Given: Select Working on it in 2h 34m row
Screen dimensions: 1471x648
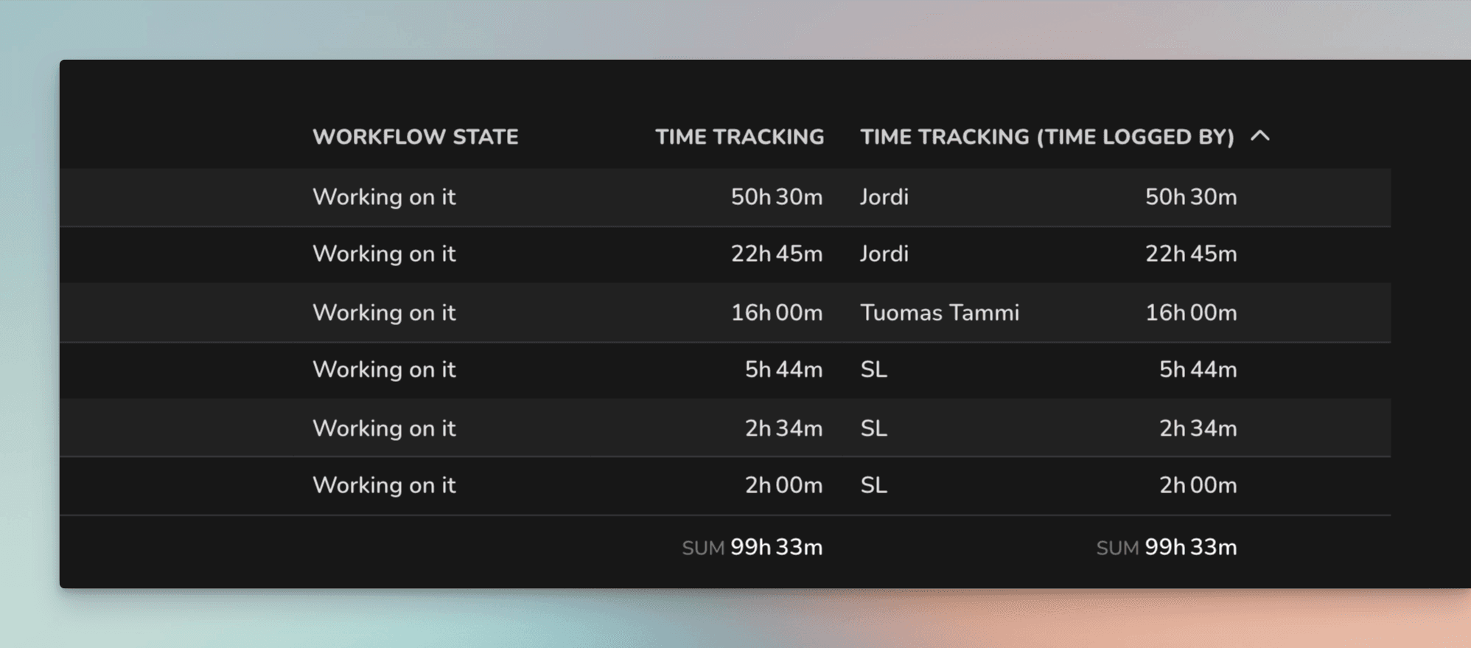Looking at the screenshot, I should 384,428.
